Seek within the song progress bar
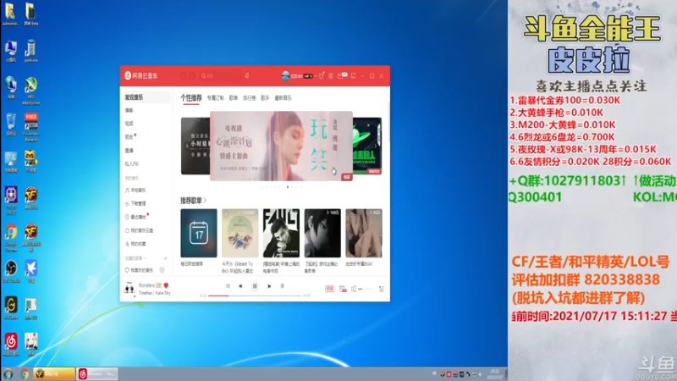 tap(255, 295)
